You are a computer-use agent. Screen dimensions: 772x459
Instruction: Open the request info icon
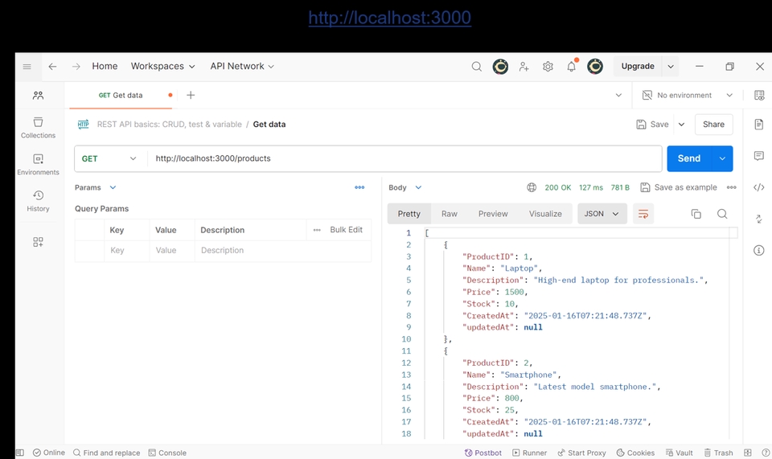coord(758,251)
